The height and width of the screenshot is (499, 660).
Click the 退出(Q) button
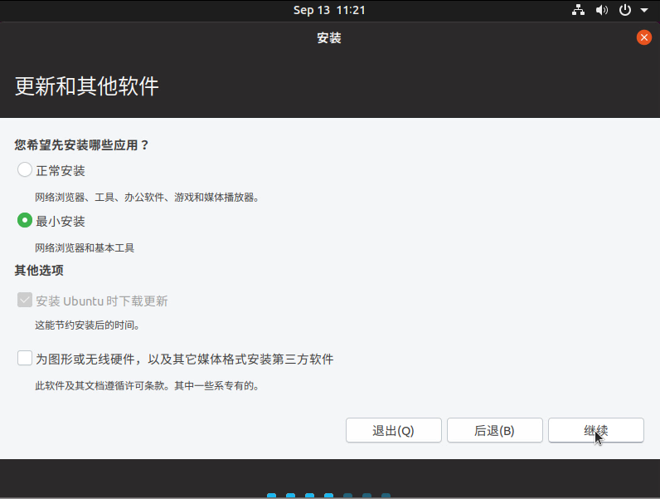(x=394, y=430)
